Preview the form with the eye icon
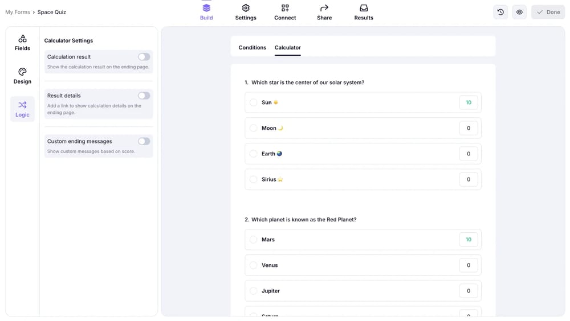This screenshot has width=570, height=321. [x=519, y=12]
